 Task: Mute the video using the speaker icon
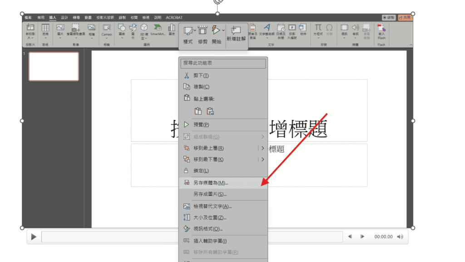point(400,237)
